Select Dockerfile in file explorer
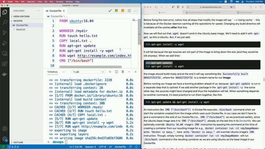This screenshot has height=149, width=265. point(22,25)
